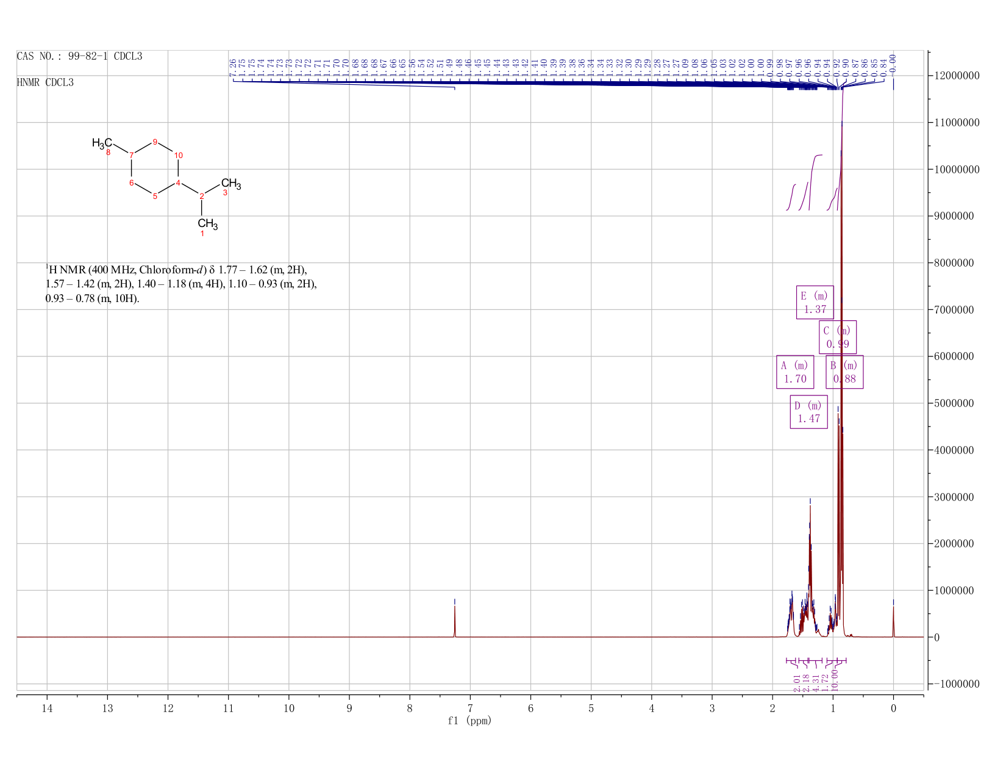Viewport: 1006px width, 778px height.
Task: Select the HNMR CDCL3 subtitle text
Action: point(45,82)
